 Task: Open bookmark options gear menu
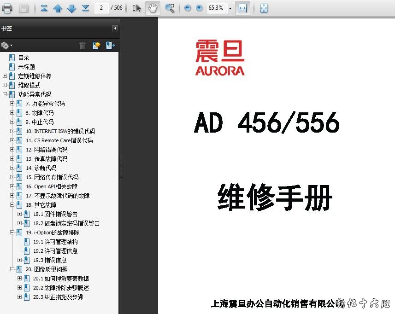coord(6,45)
